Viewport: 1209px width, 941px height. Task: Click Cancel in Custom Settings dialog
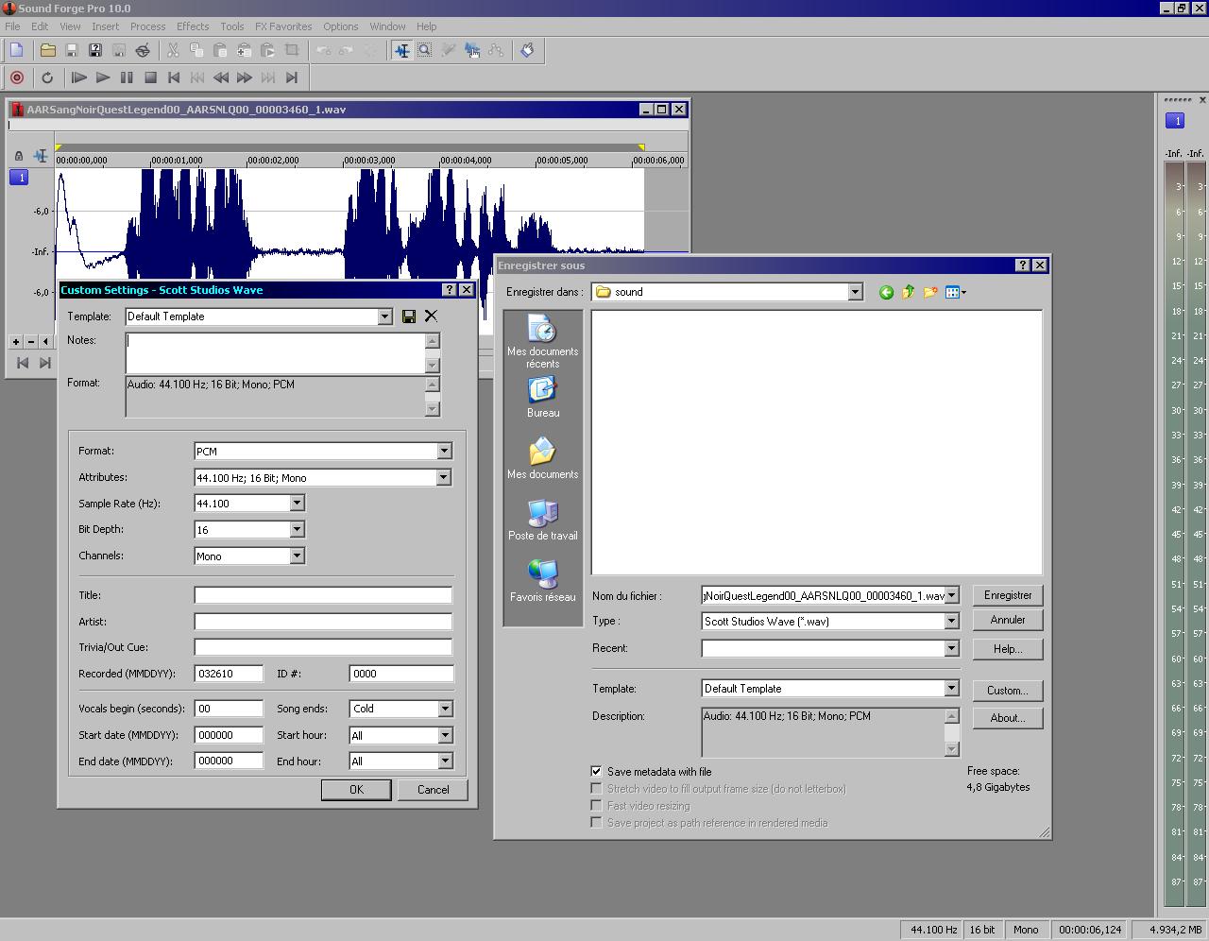click(433, 790)
